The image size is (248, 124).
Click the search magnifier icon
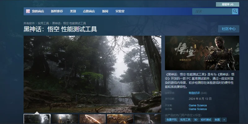(235, 11)
